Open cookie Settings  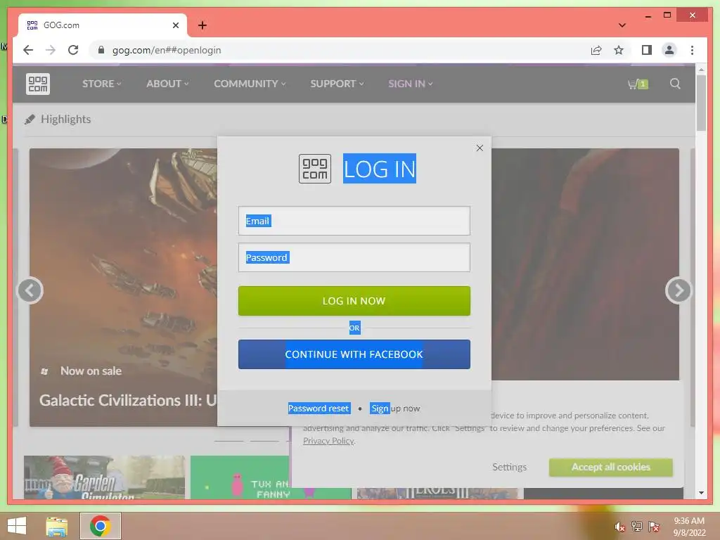pos(509,467)
